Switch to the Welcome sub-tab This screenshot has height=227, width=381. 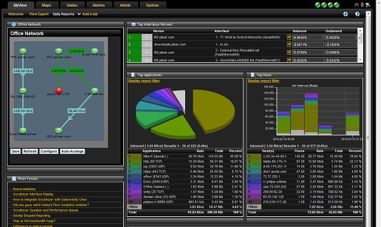[16, 14]
